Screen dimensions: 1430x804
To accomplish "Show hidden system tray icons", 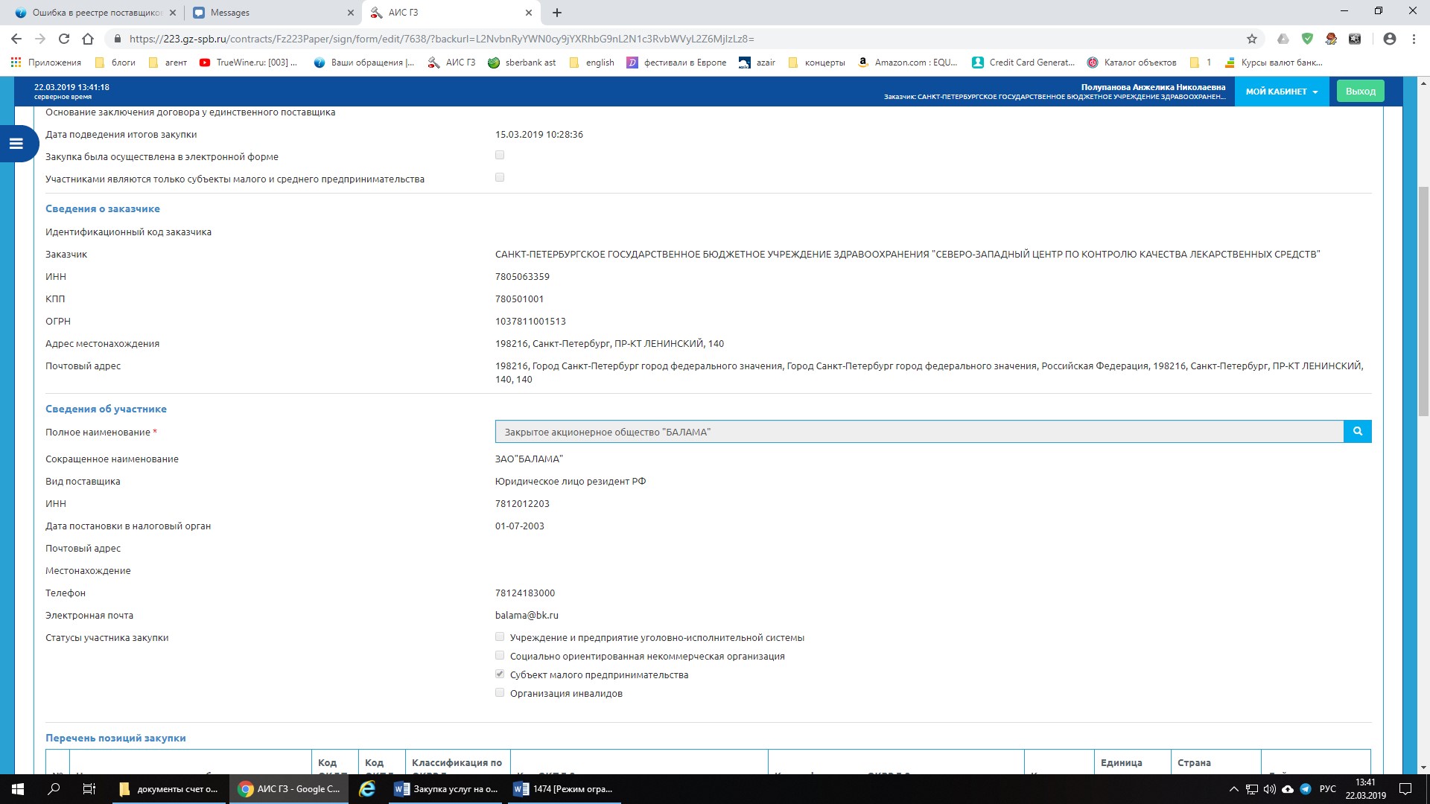I will [x=1233, y=789].
